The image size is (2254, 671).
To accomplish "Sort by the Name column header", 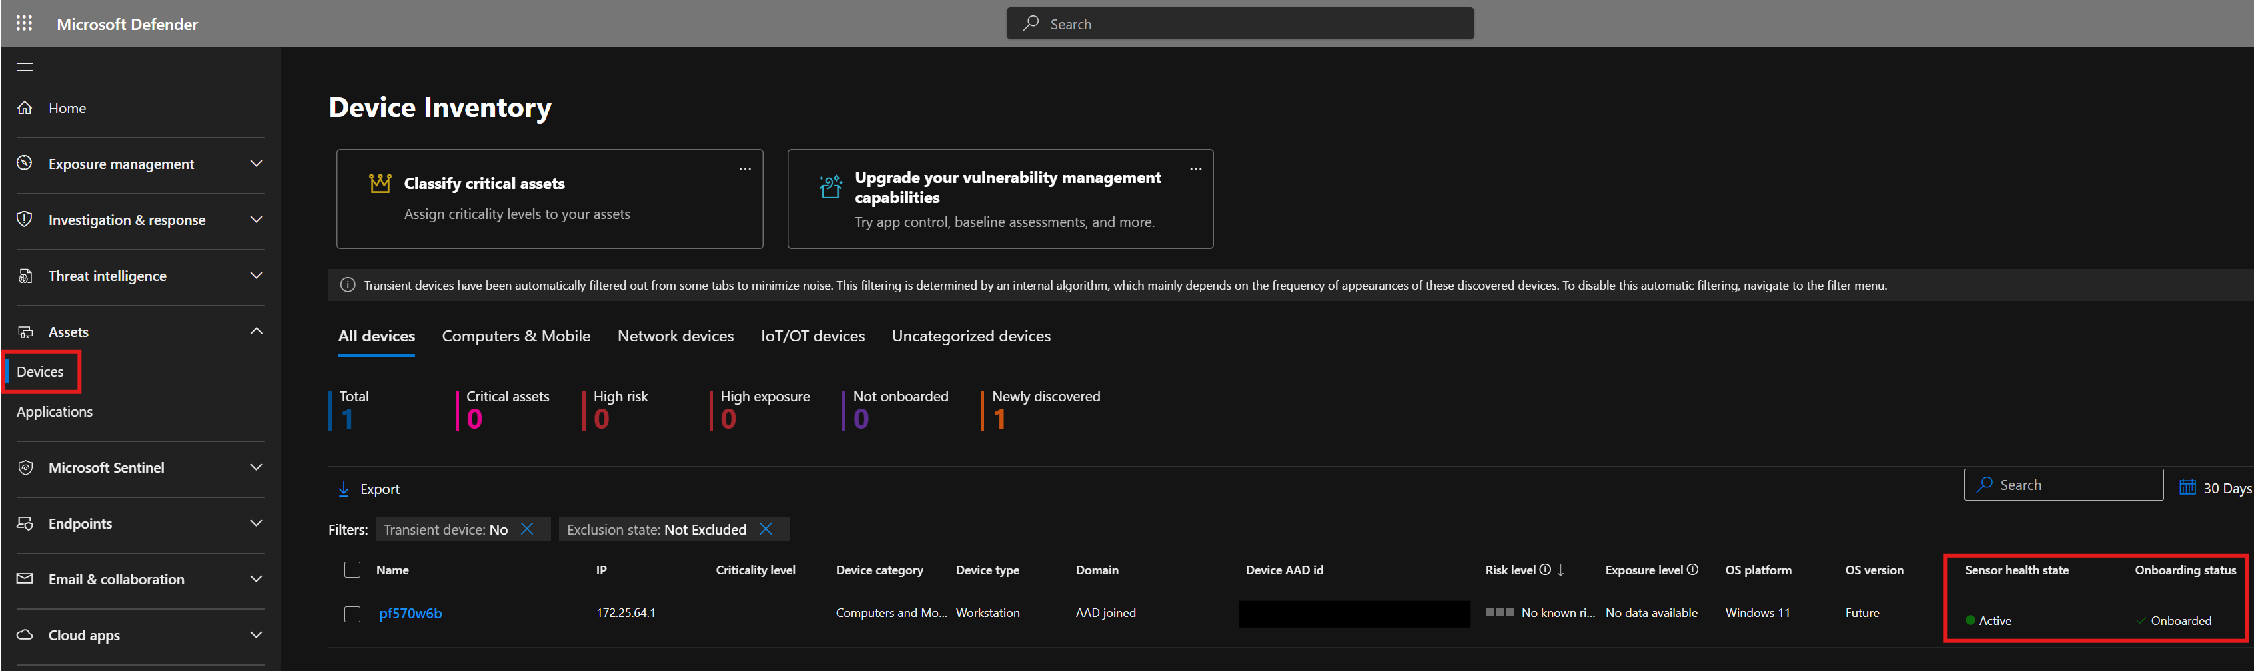I will click(x=393, y=570).
